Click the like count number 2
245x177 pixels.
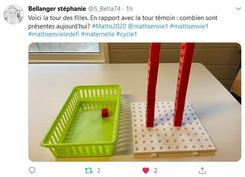[x=155, y=171]
